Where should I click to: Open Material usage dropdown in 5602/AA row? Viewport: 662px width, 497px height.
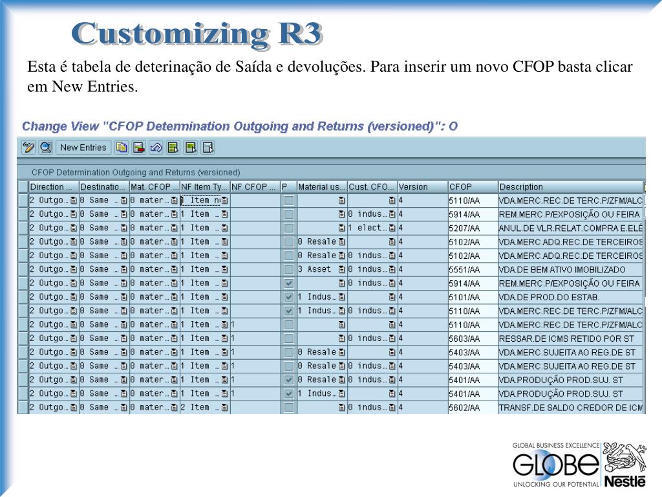pyautogui.click(x=341, y=408)
